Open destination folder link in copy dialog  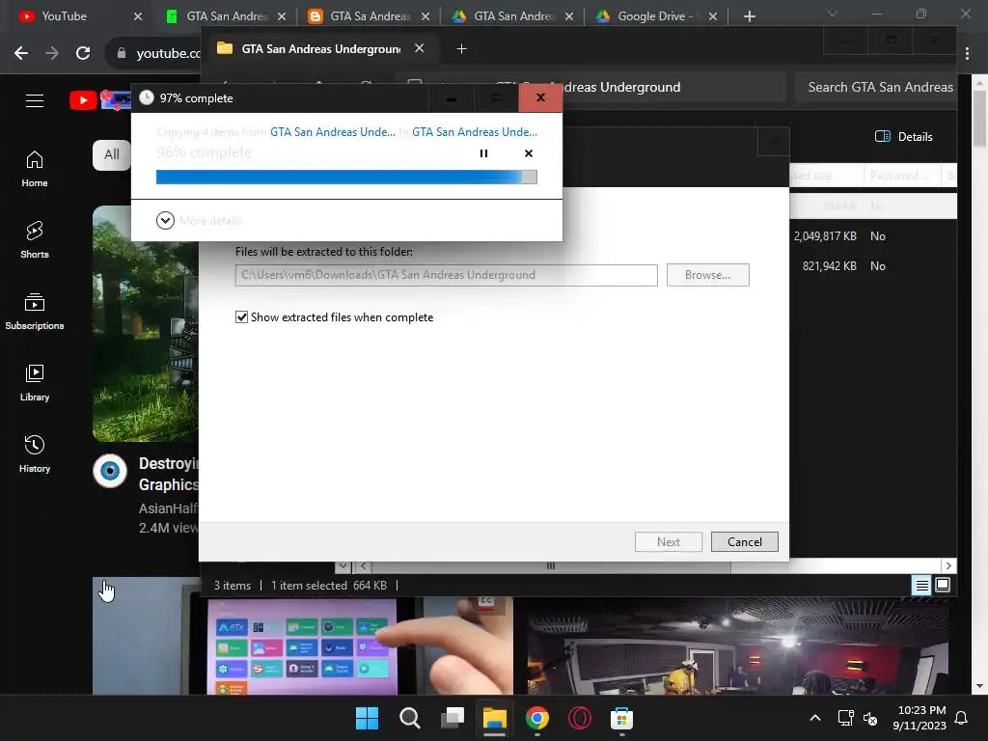[475, 131]
